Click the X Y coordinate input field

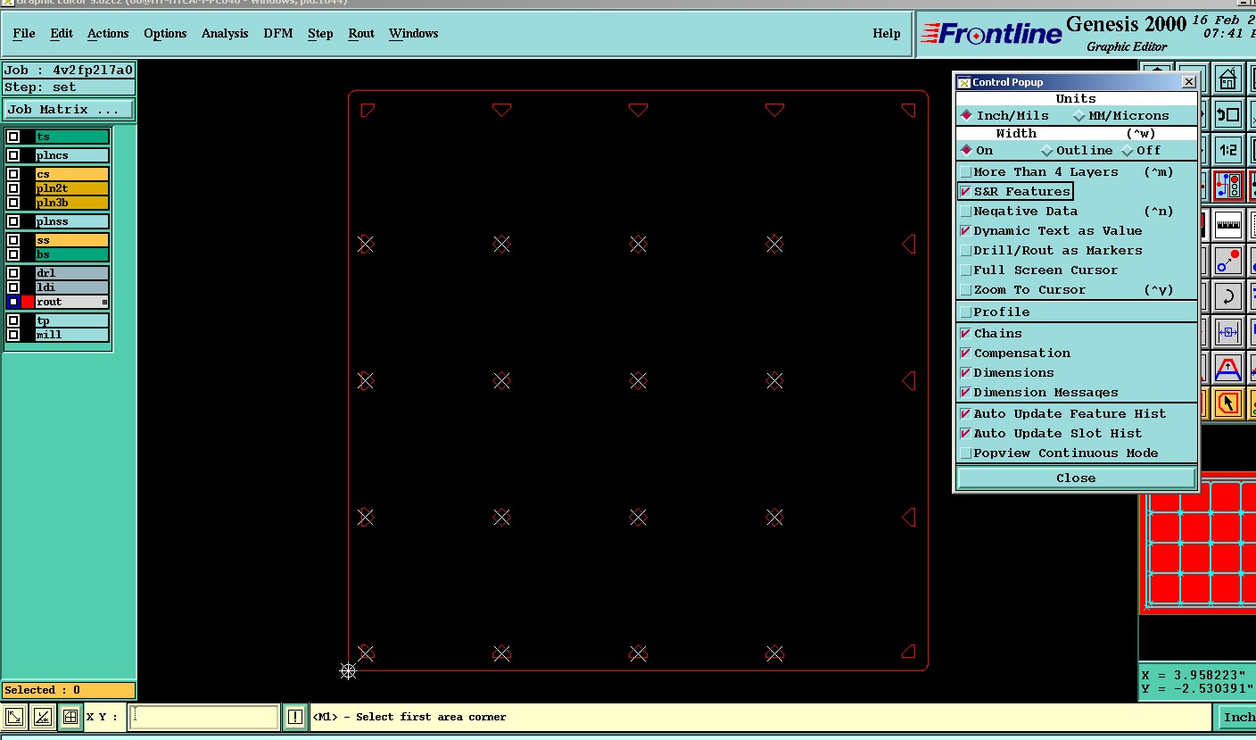point(204,717)
